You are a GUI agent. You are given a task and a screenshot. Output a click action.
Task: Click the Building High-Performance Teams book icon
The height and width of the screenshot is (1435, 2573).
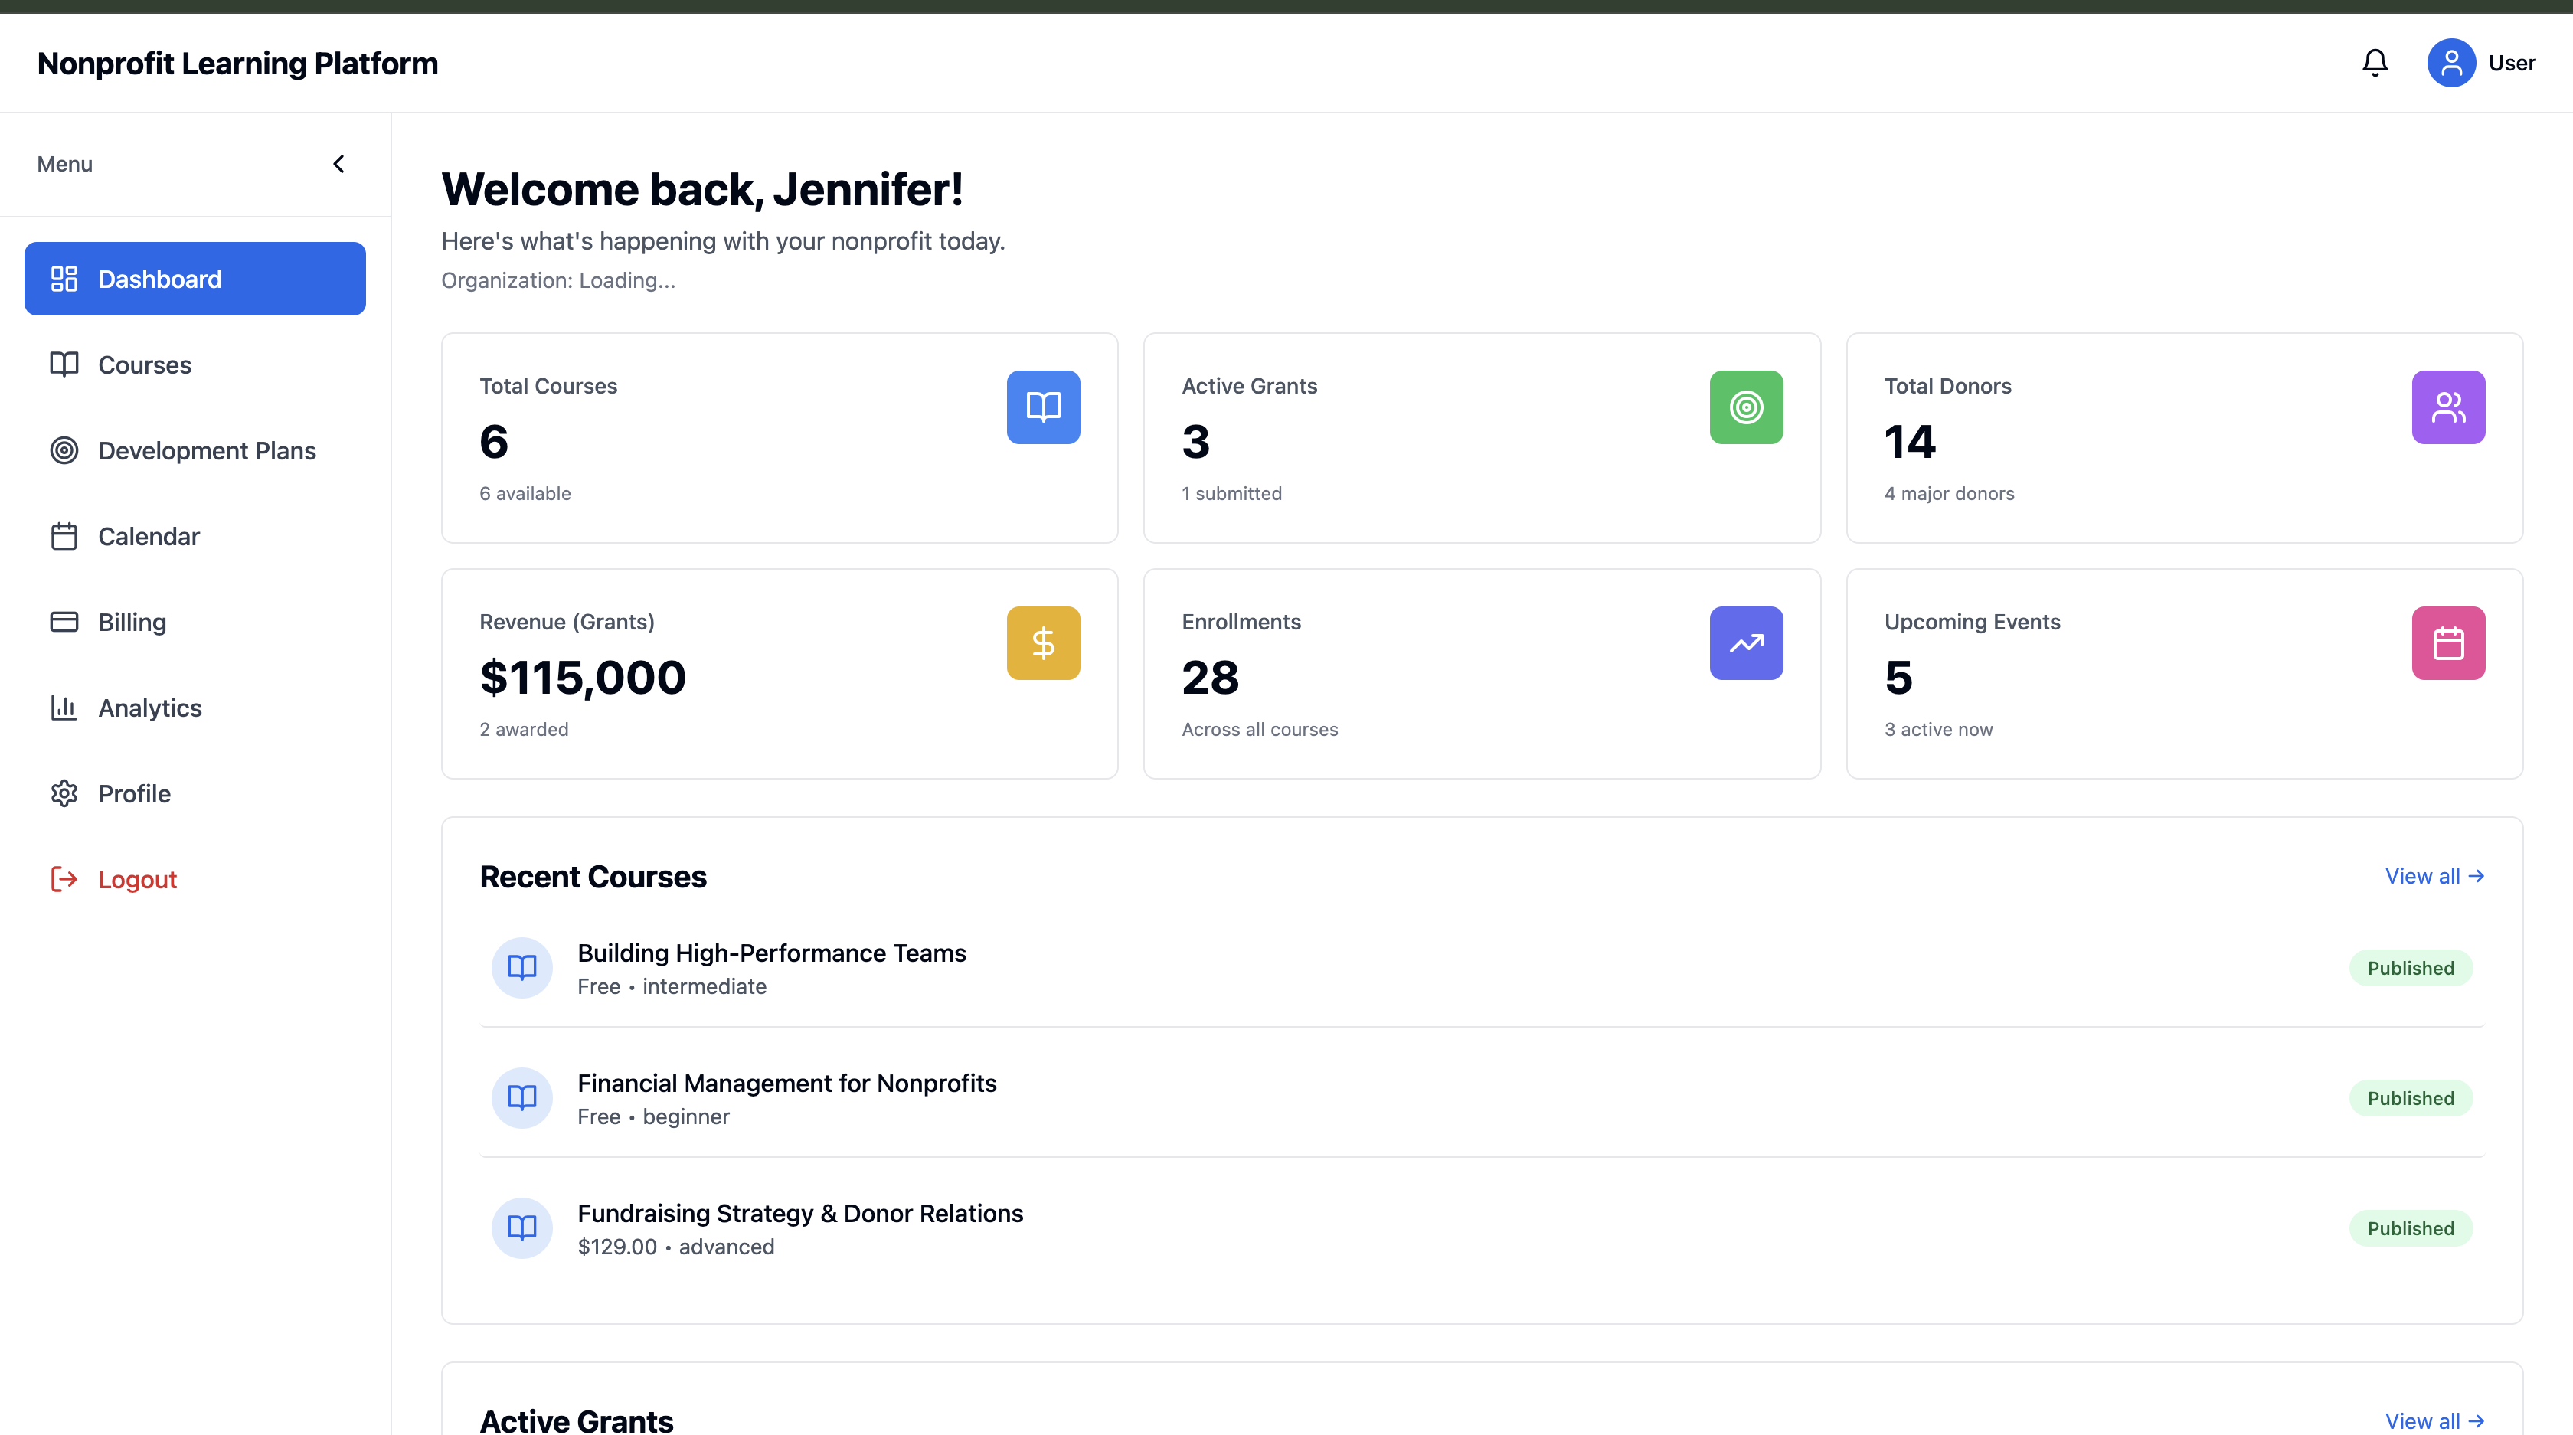(x=521, y=968)
